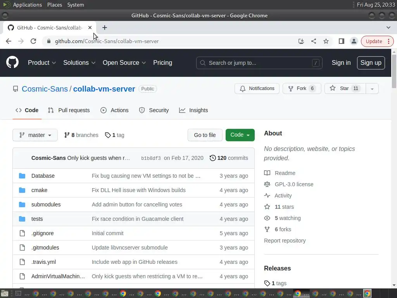Image resolution: width=397 pixels, height=298 pixels.
Task: Open the Pull requests tab
Action: [69, 110]
